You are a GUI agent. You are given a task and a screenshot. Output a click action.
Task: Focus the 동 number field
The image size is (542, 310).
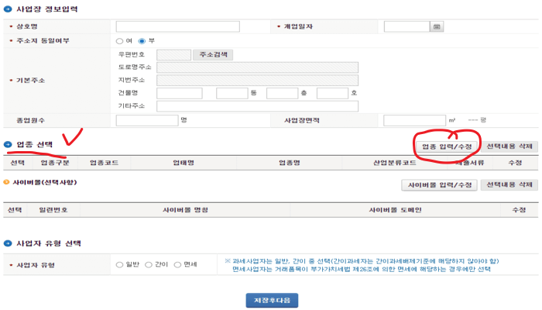click(x=232, y=94)
